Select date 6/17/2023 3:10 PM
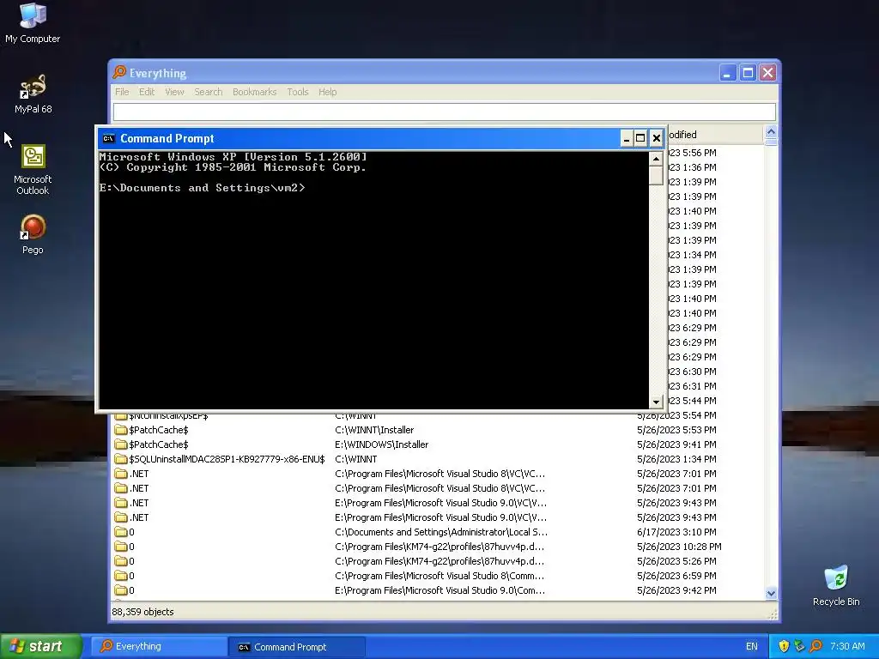Image resolution: width=879 pixels, height=659 pixels. coord(676,532)
